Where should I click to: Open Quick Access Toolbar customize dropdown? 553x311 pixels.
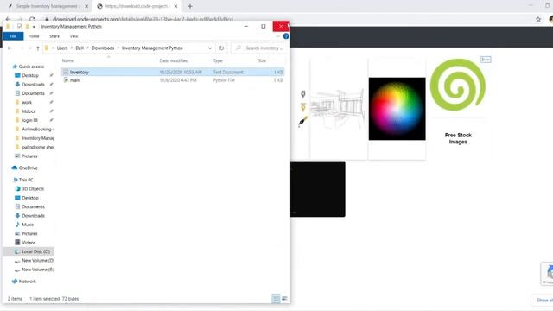(x=34, y=27)
